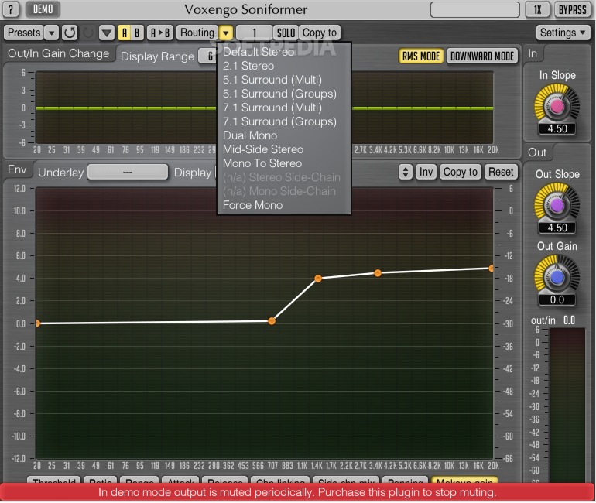Screen dimensions: 596x503
Task: Select the Out/In Gain Change tab
Action: tap(58, 53)
